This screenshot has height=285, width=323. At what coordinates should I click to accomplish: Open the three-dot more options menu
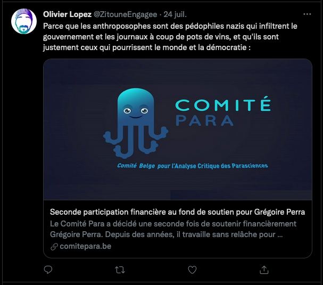point(307,14)
